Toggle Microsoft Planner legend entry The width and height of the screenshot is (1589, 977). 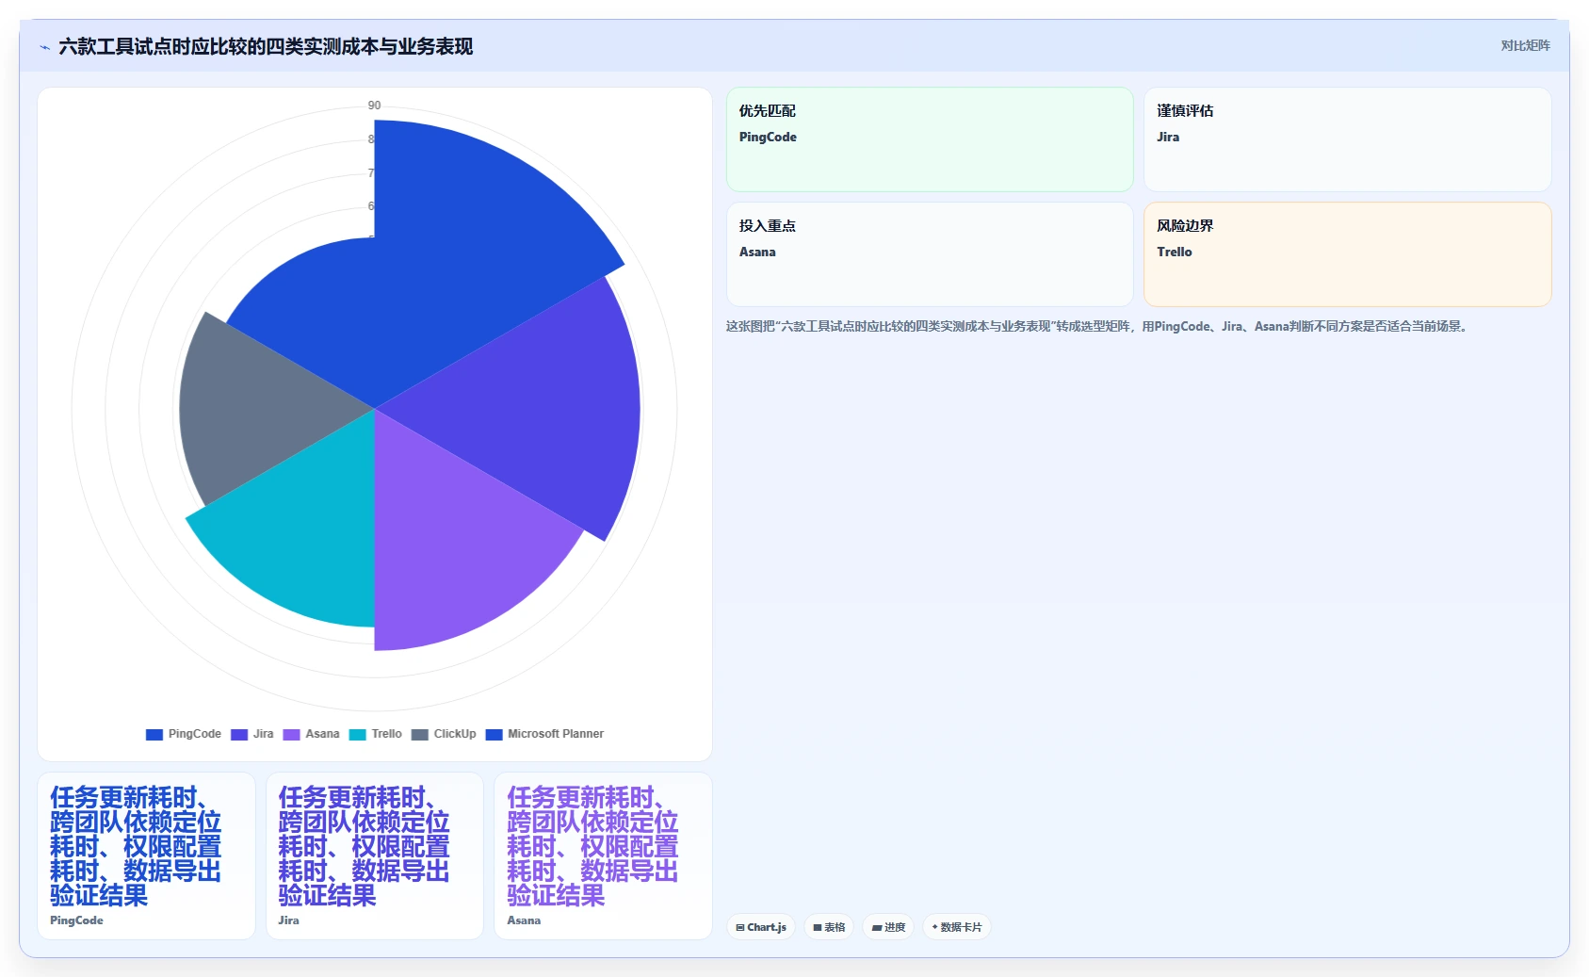tap(544, 734)
